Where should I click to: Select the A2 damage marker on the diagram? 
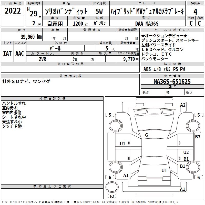point(183,105)
